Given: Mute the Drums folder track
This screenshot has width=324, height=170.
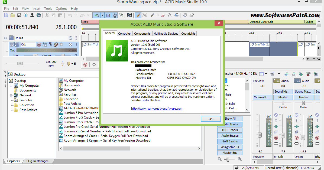Looking at the screenshot, I should tap(70, 38).
